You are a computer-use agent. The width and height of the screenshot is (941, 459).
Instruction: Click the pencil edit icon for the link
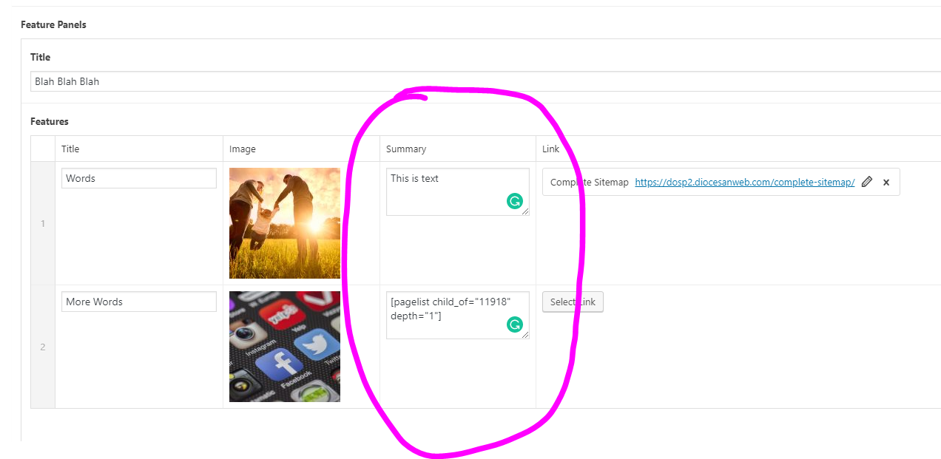[x=867, y=182]
